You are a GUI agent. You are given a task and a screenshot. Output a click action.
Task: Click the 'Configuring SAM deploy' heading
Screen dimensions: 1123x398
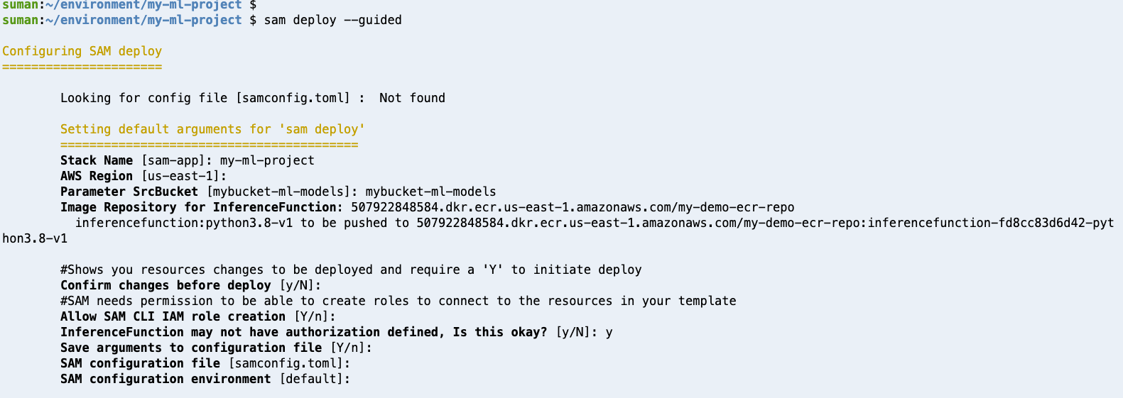tap(82, 51)
